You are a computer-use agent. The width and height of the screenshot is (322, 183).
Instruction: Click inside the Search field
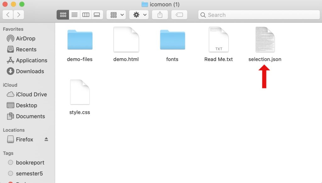258,14
